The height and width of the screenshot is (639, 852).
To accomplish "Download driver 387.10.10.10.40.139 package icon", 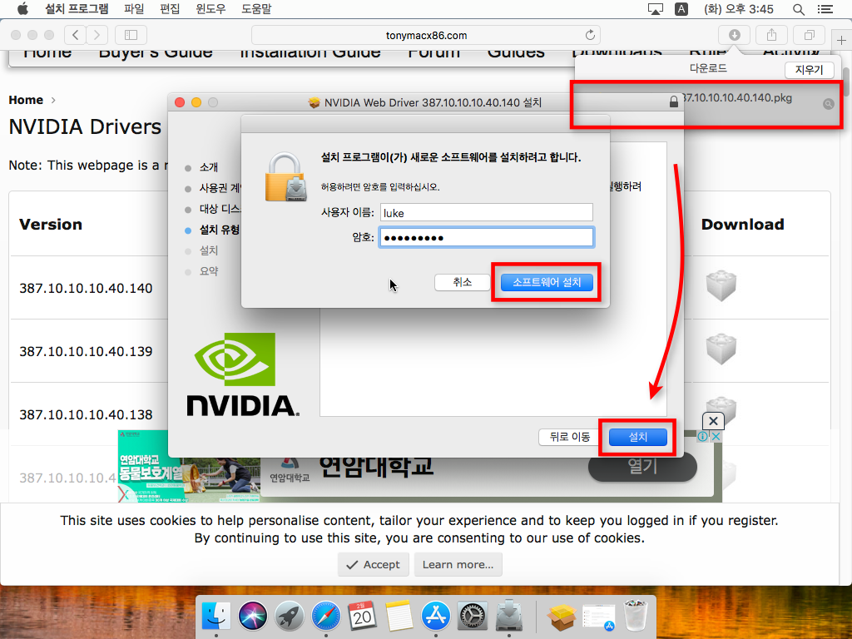I will (x=721, y=349).
